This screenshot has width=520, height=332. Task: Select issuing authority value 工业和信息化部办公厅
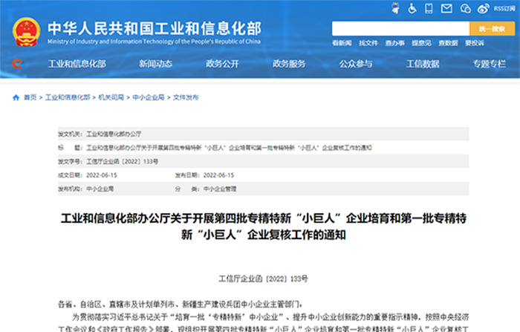pyautogui.click(x=114, y=134)
